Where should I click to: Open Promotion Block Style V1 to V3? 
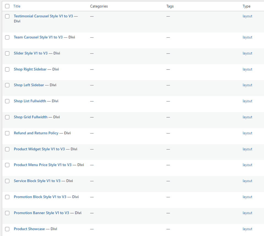click(40, 197)
